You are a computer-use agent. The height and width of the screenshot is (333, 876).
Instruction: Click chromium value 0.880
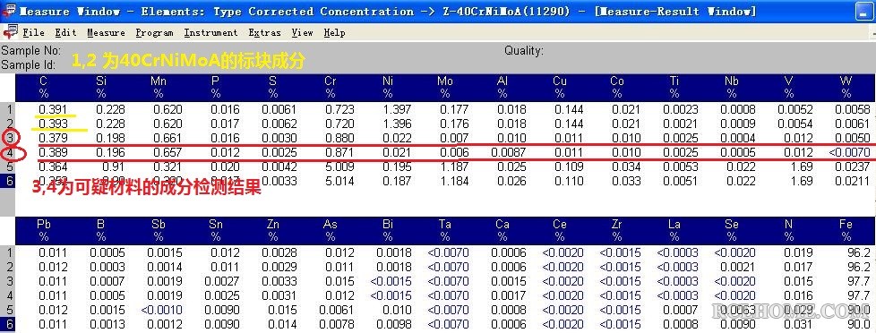click(x=339, y=138)
